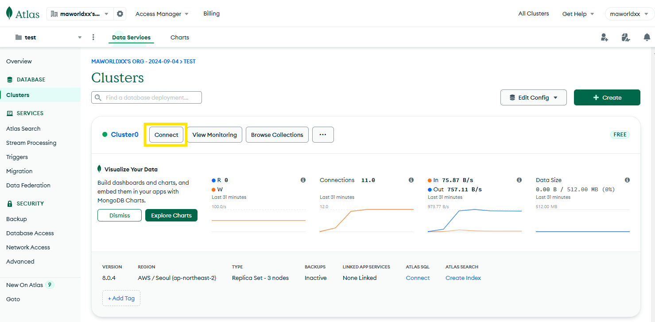Click the test project folder icon
Screen dimensions: 655x322
[19, 38]
